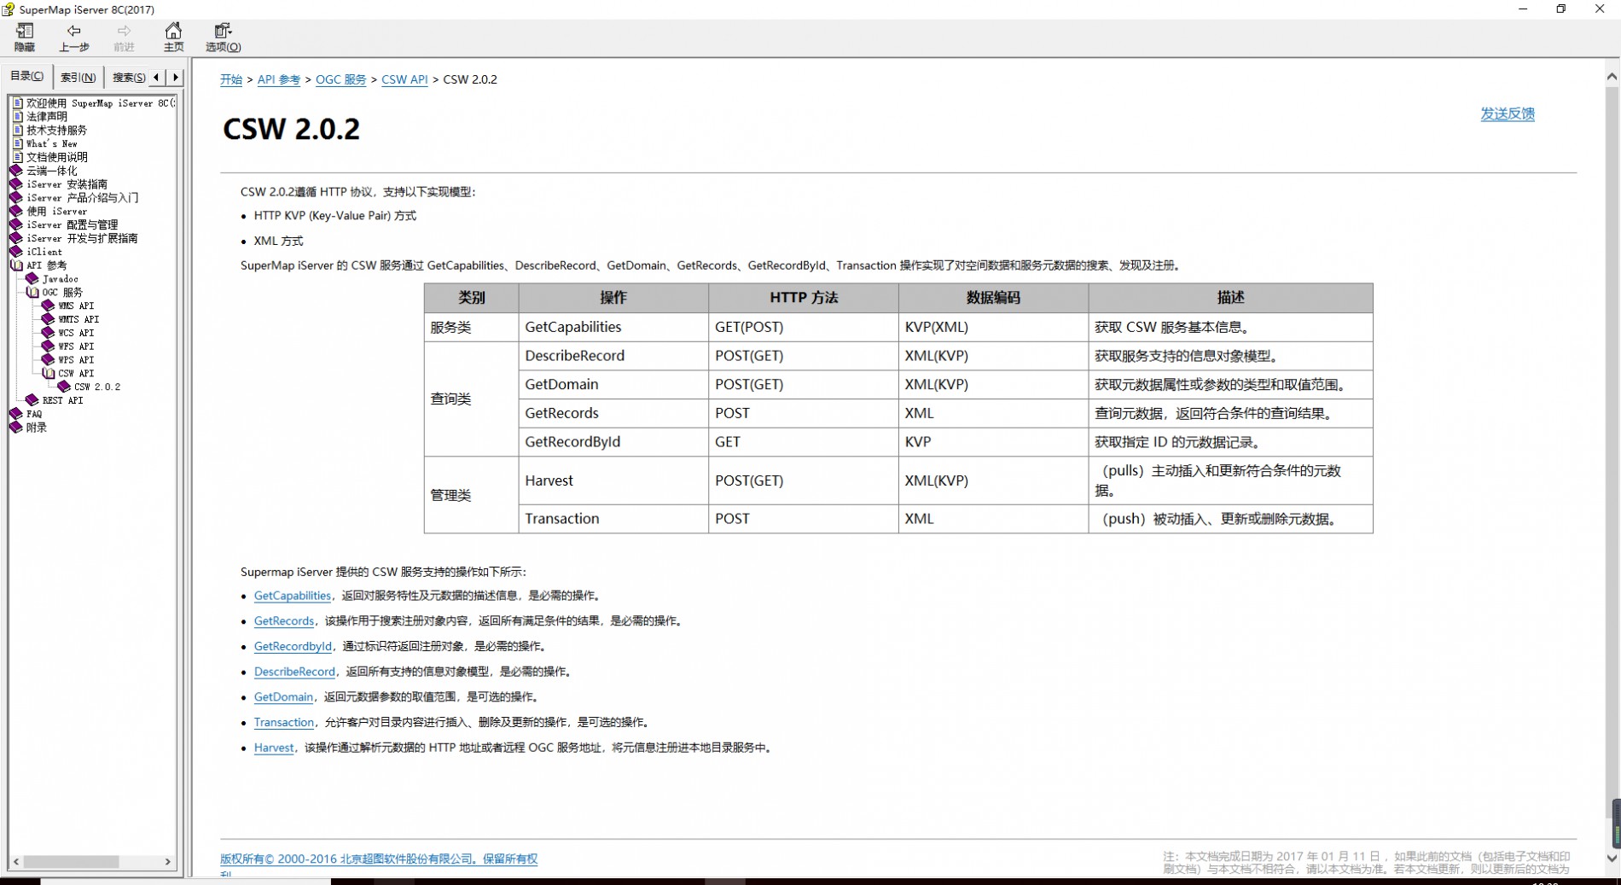Screen dimensions: 1621x885
Task: Switch to the 搜索(S) tab
Action: (x=128, y=77)
